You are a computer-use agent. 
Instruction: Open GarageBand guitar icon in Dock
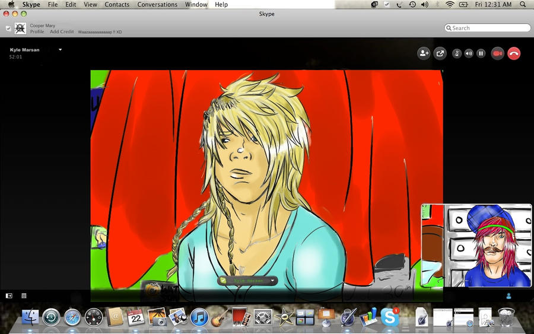[x=220, y=317]
